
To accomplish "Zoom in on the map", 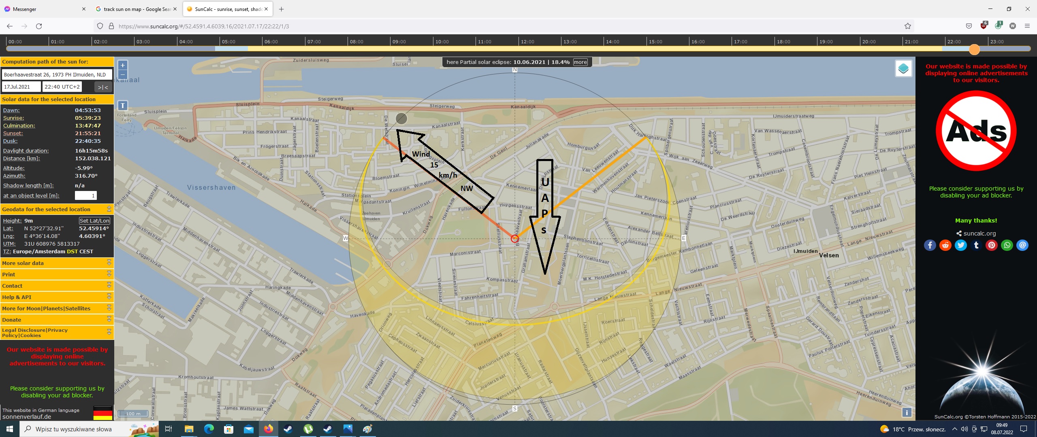I will click(x=123, y=65).
